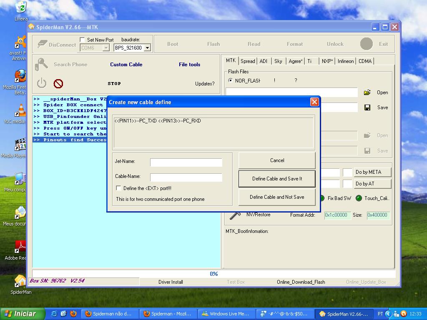Click Define Cable and Not Save
The height and width of the screenshot is (320, 427).
[x=277, y=197]
